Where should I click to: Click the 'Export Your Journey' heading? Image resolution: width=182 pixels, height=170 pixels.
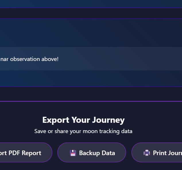pyautogui.click(x=83, y=120)
